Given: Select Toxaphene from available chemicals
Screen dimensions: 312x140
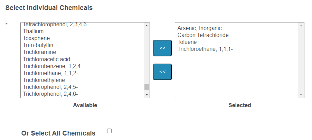Looking at the screenshot, I should [36, 38].
